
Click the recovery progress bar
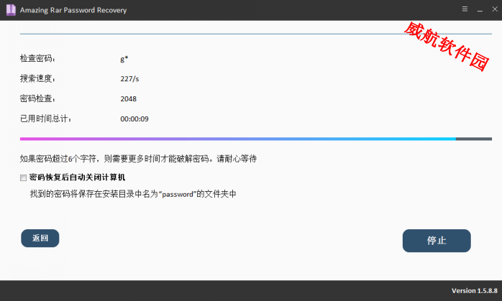256,139
